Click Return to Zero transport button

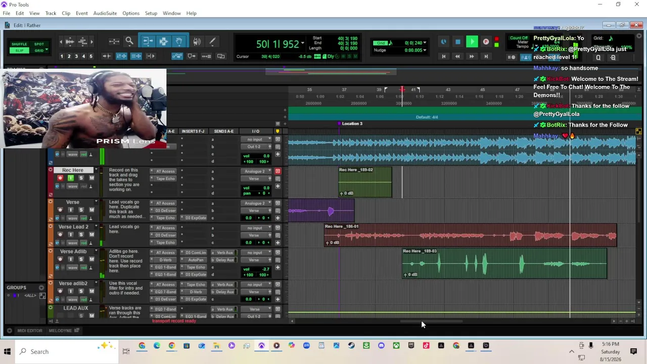[x=443, y=57]
